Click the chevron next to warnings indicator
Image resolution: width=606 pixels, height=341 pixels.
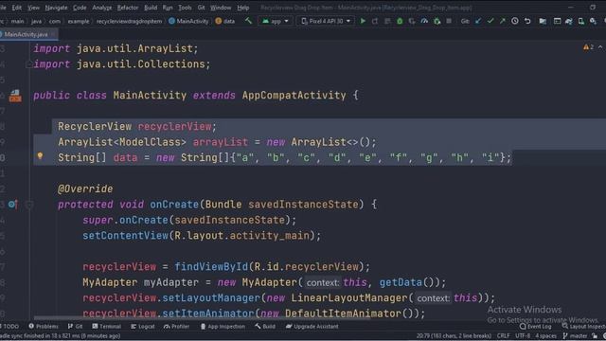pyautogui.click(x=600, y=47)
